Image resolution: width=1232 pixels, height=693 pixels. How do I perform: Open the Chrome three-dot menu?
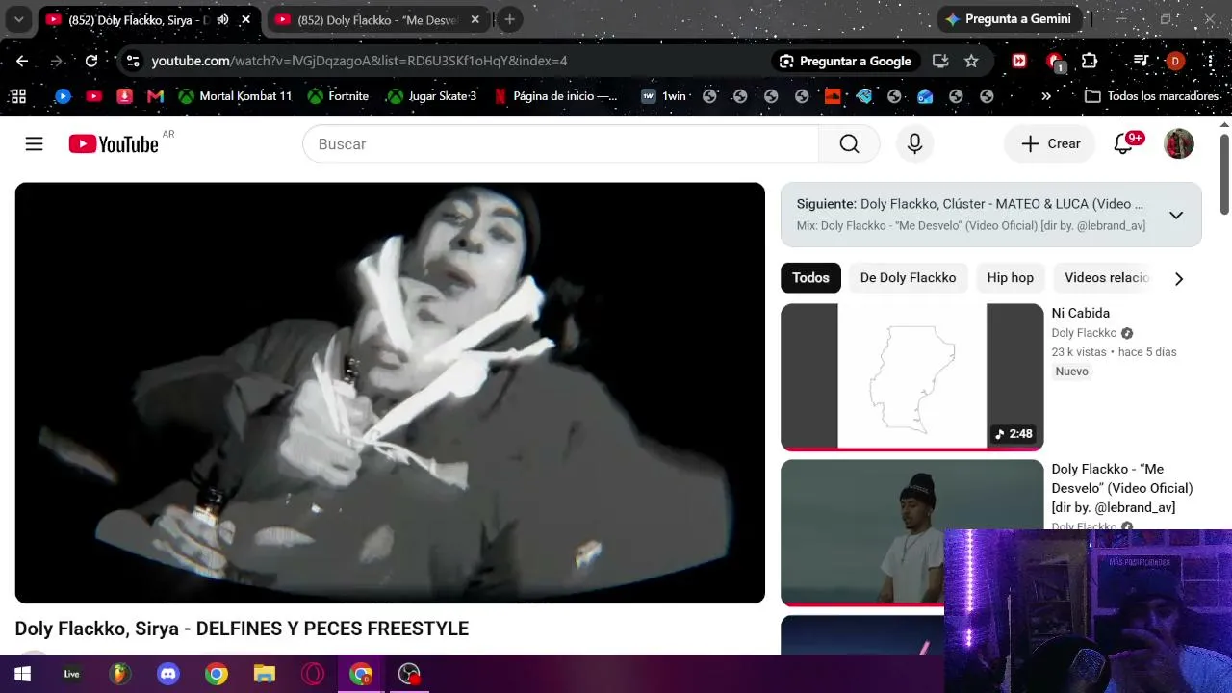click(1209, 61)
